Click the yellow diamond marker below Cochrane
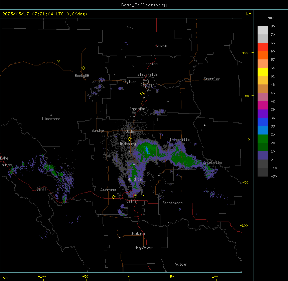The width and height of the screenshot is (288, 281). pos(114,197)
